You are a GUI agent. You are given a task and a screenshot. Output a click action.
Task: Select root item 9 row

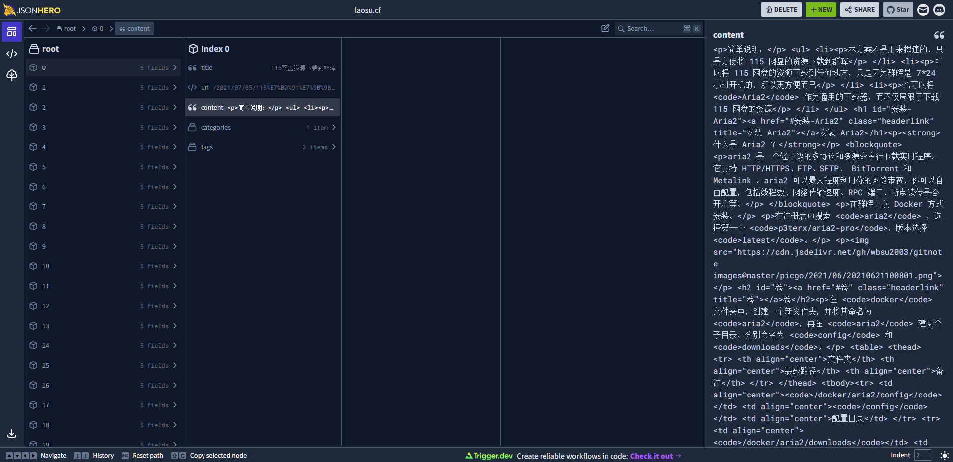[x=103, y=246]
